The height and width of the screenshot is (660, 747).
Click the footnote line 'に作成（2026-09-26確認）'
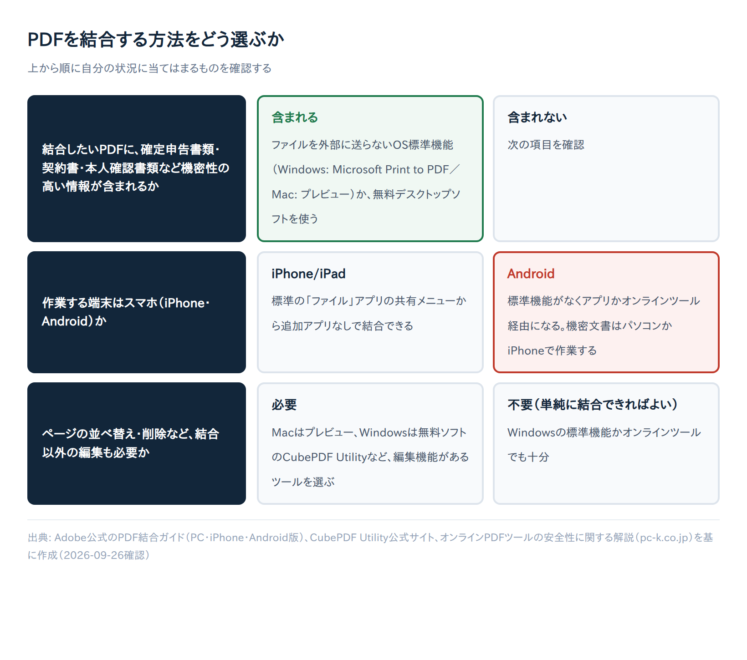(x=89, y=555)
